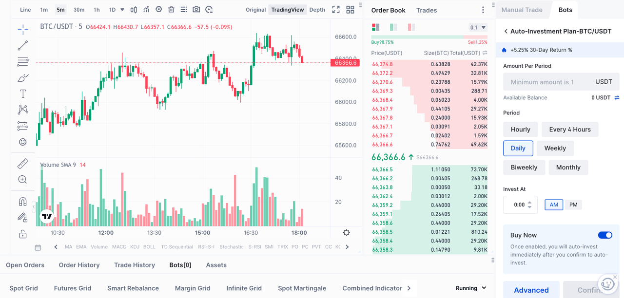The image size is (624, 298).
Task: Choose the Text annotation tool
Action: [x=23, y=93]
